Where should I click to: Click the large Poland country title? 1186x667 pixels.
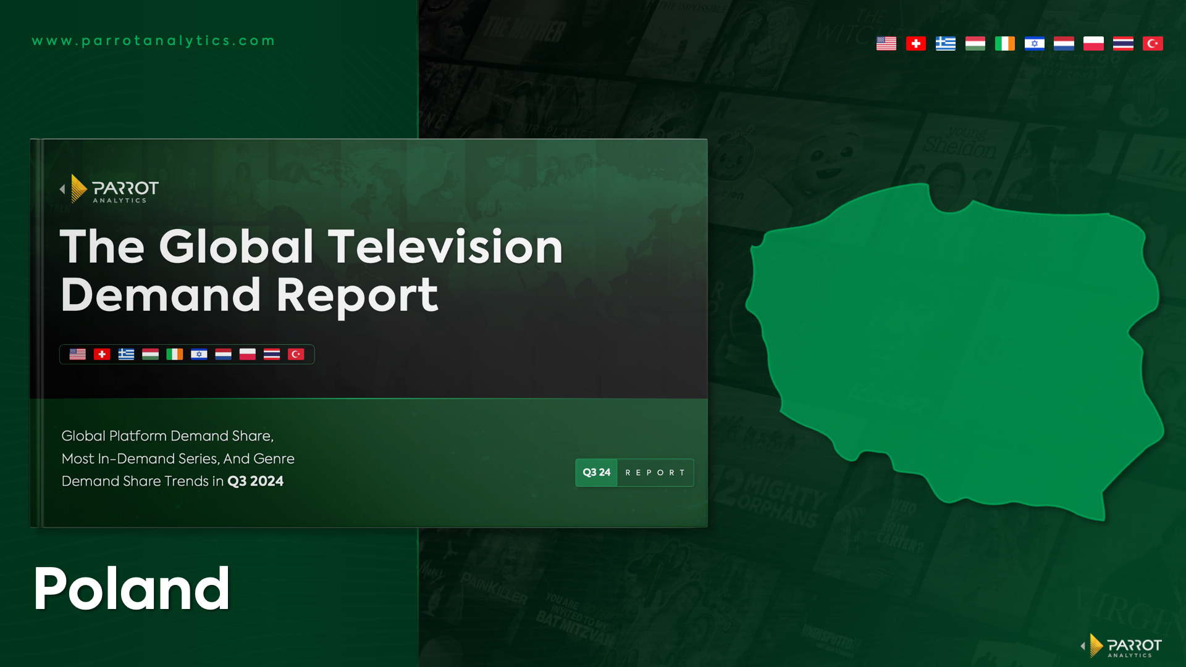tap(132, 589)
